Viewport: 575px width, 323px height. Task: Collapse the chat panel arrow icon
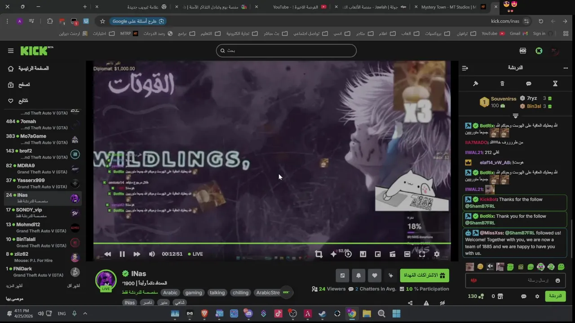(465, 68)
